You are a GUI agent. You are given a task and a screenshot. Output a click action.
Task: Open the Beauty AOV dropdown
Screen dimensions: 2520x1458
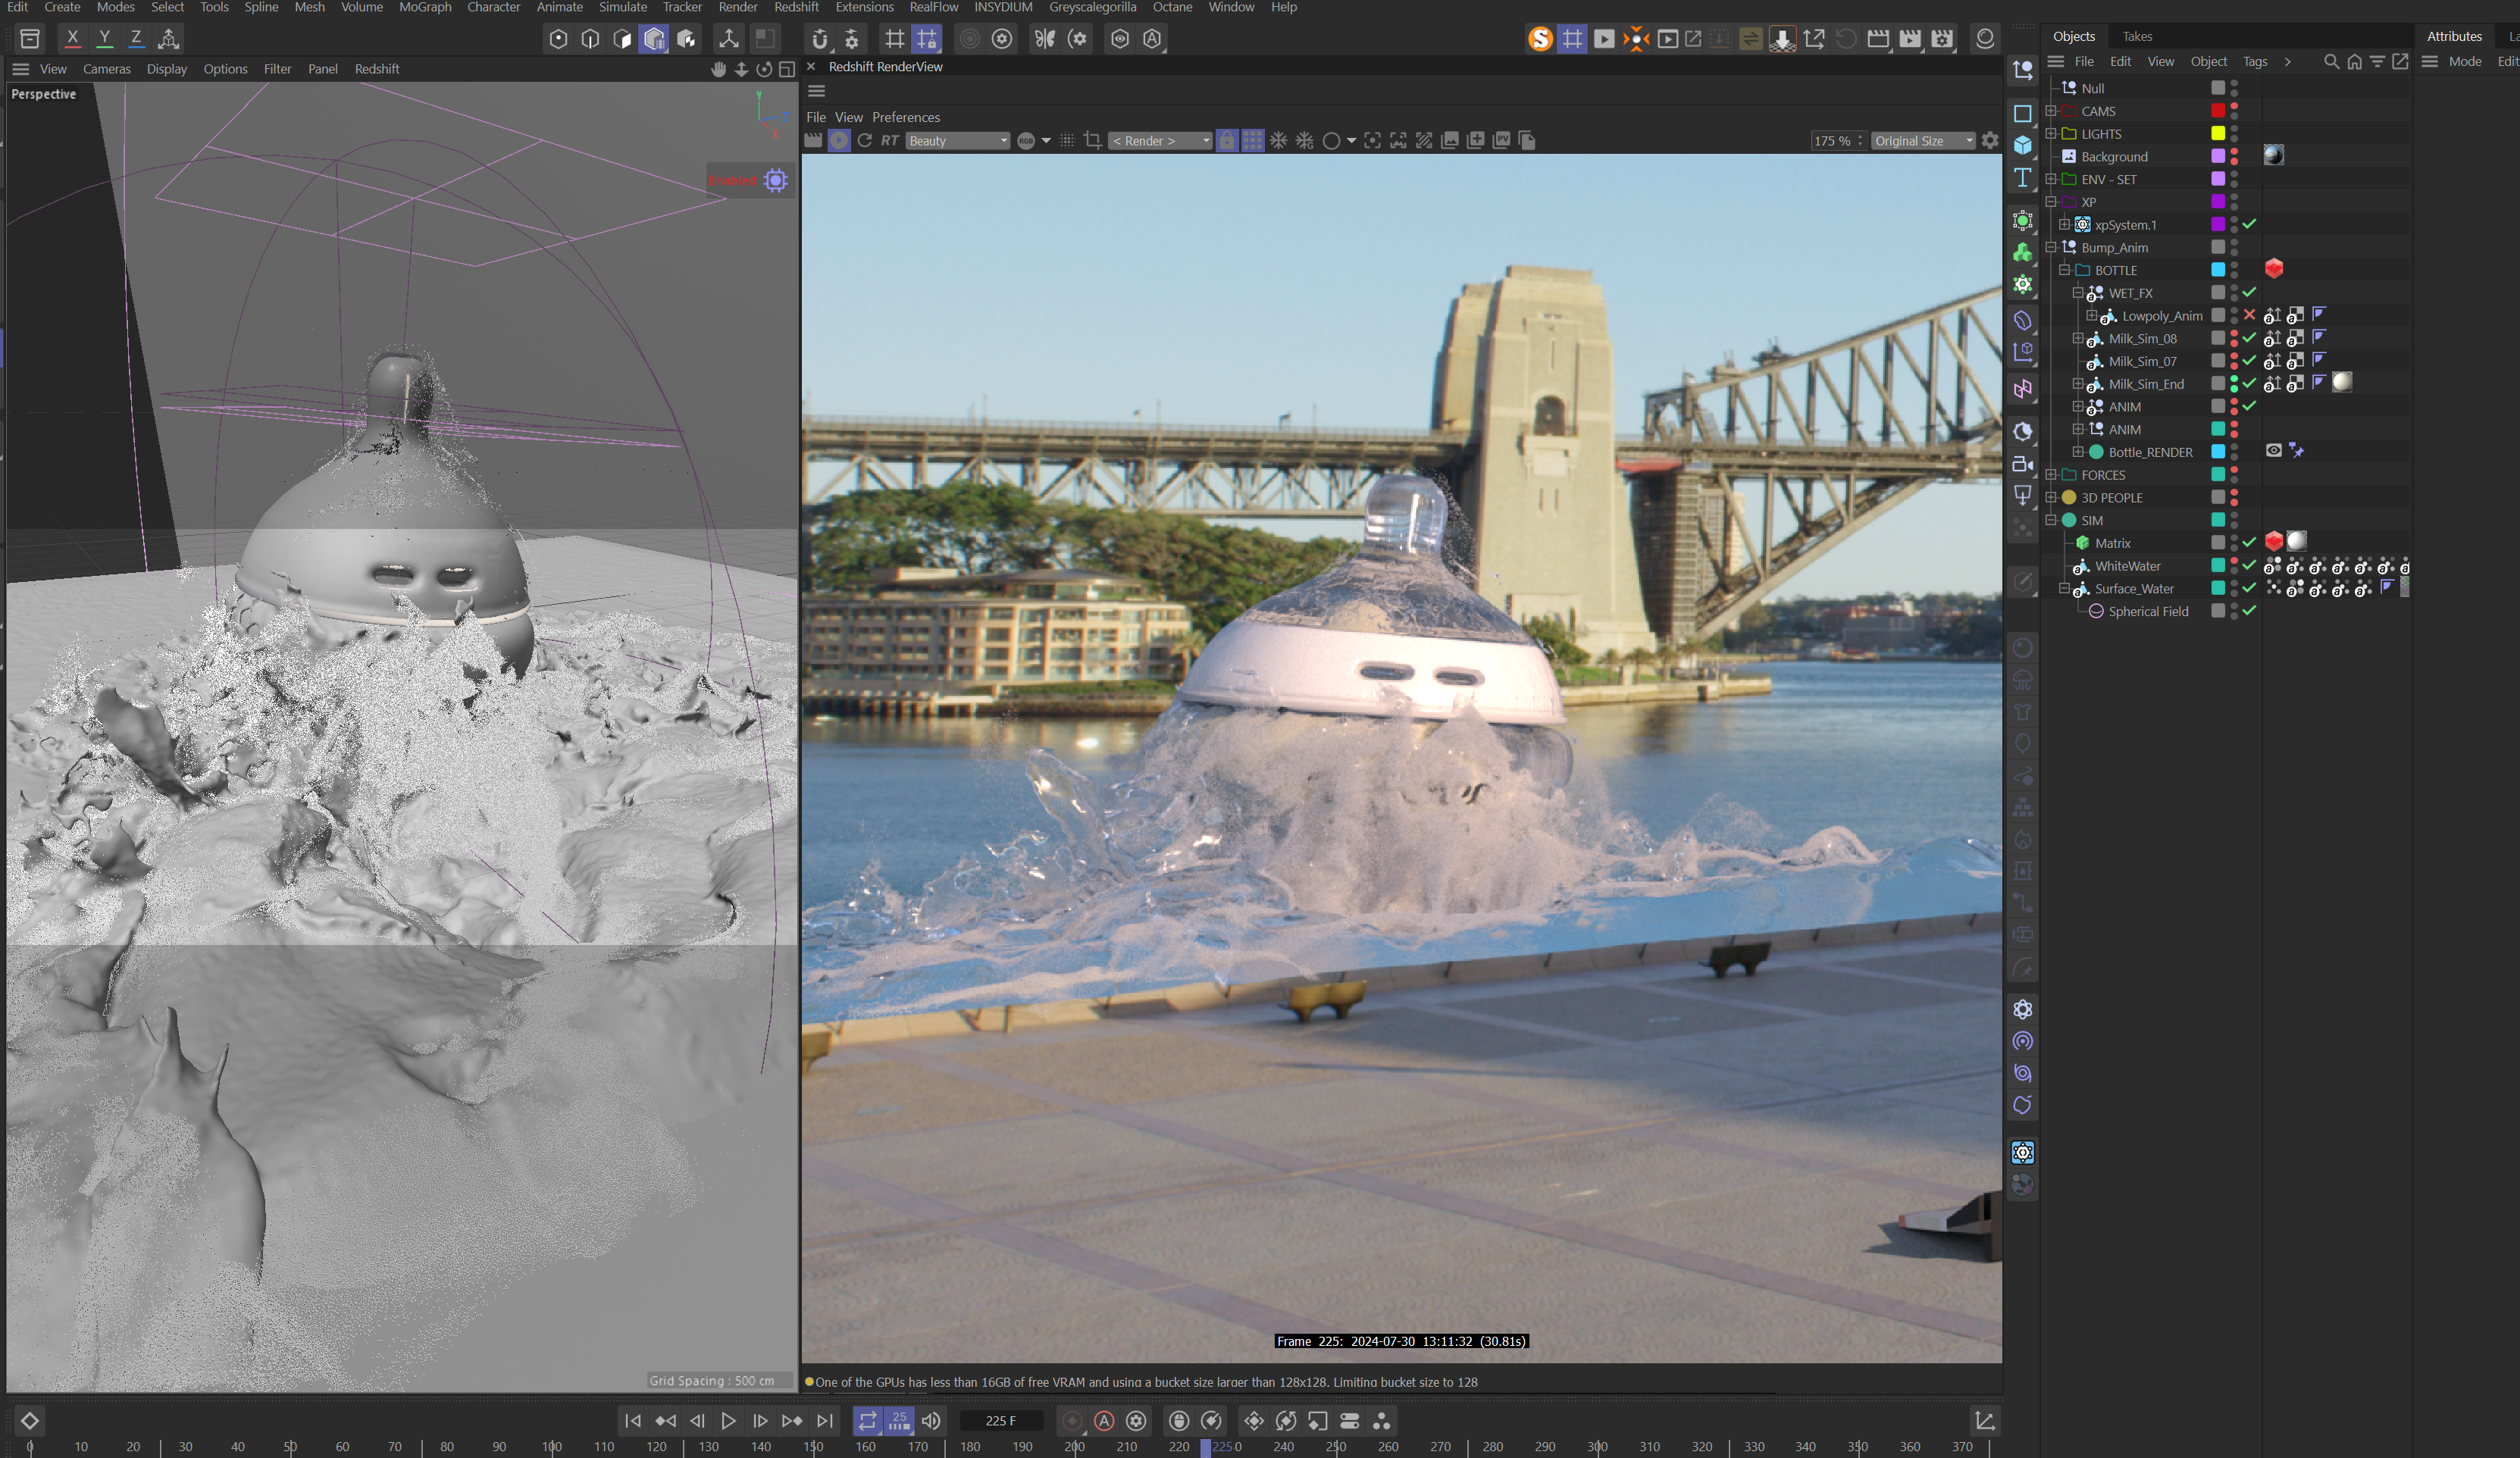[x=958, y=141]
